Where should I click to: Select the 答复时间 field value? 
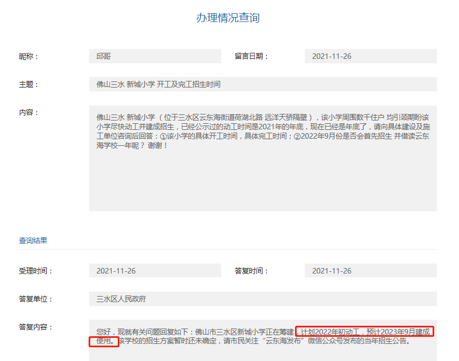pos(370,270)
